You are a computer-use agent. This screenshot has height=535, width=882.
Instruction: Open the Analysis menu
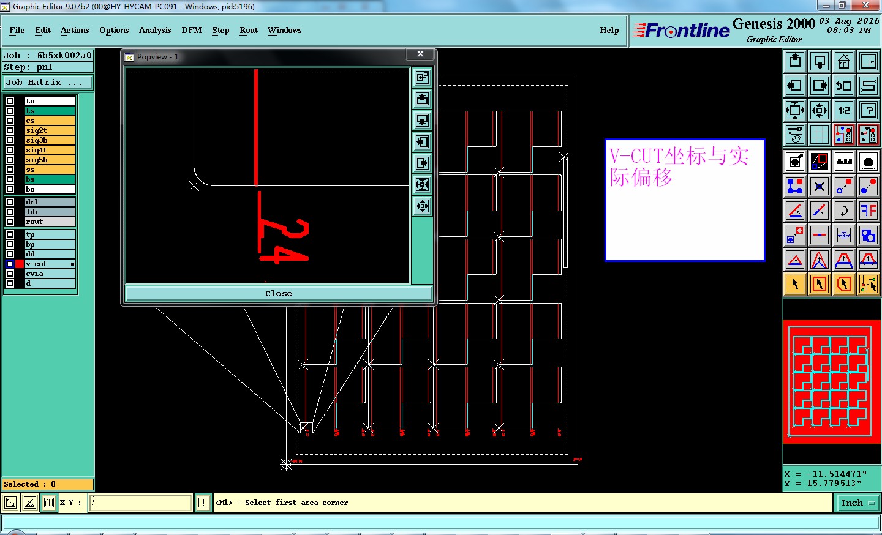(x=155, y=30)
